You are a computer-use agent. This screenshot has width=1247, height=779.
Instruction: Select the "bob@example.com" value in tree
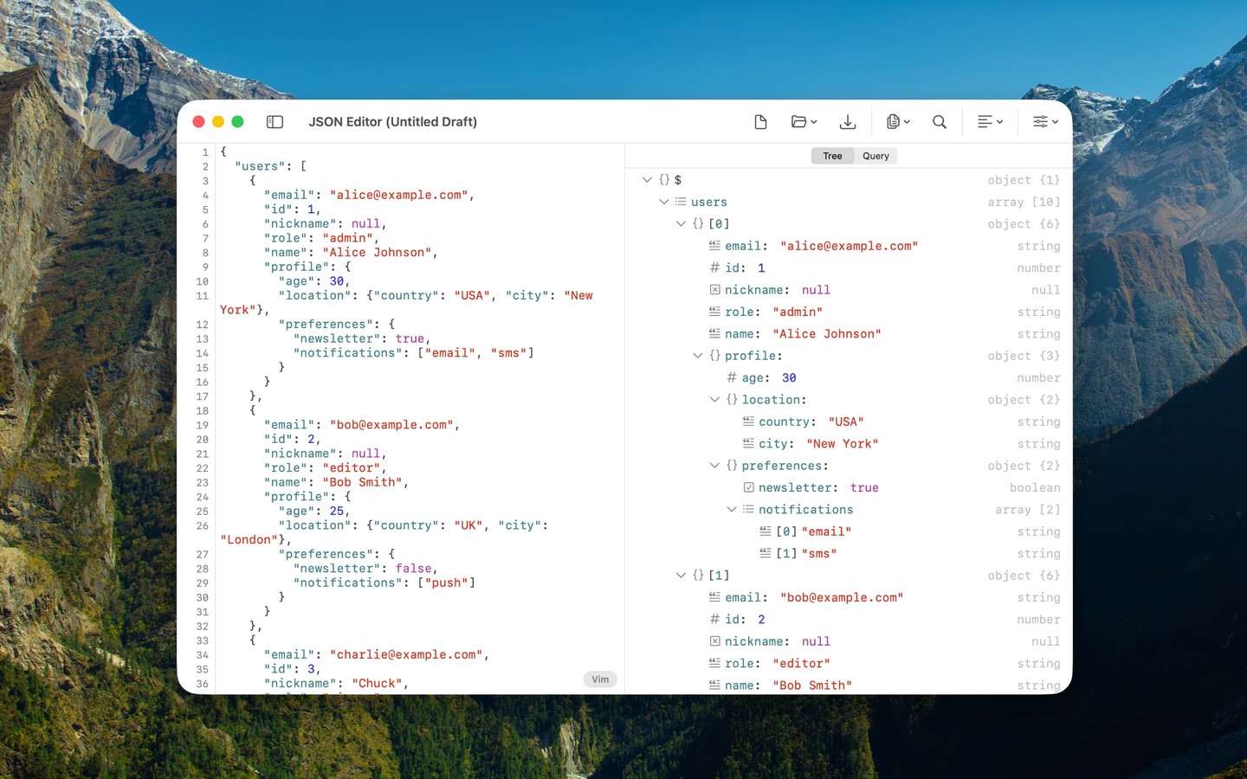[842, 597]
